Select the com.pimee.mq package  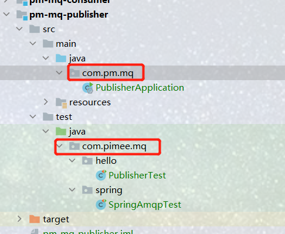point(114,146)
